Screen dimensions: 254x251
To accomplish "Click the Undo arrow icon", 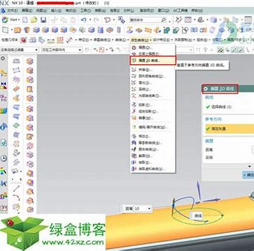I will 84,20.
